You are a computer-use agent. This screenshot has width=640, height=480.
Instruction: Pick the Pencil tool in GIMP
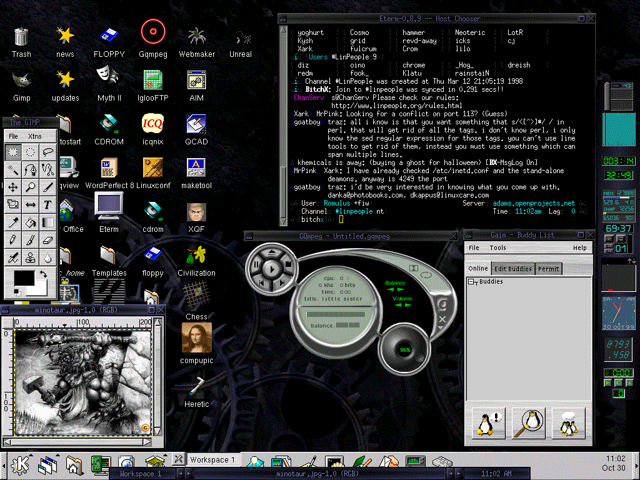12,239
